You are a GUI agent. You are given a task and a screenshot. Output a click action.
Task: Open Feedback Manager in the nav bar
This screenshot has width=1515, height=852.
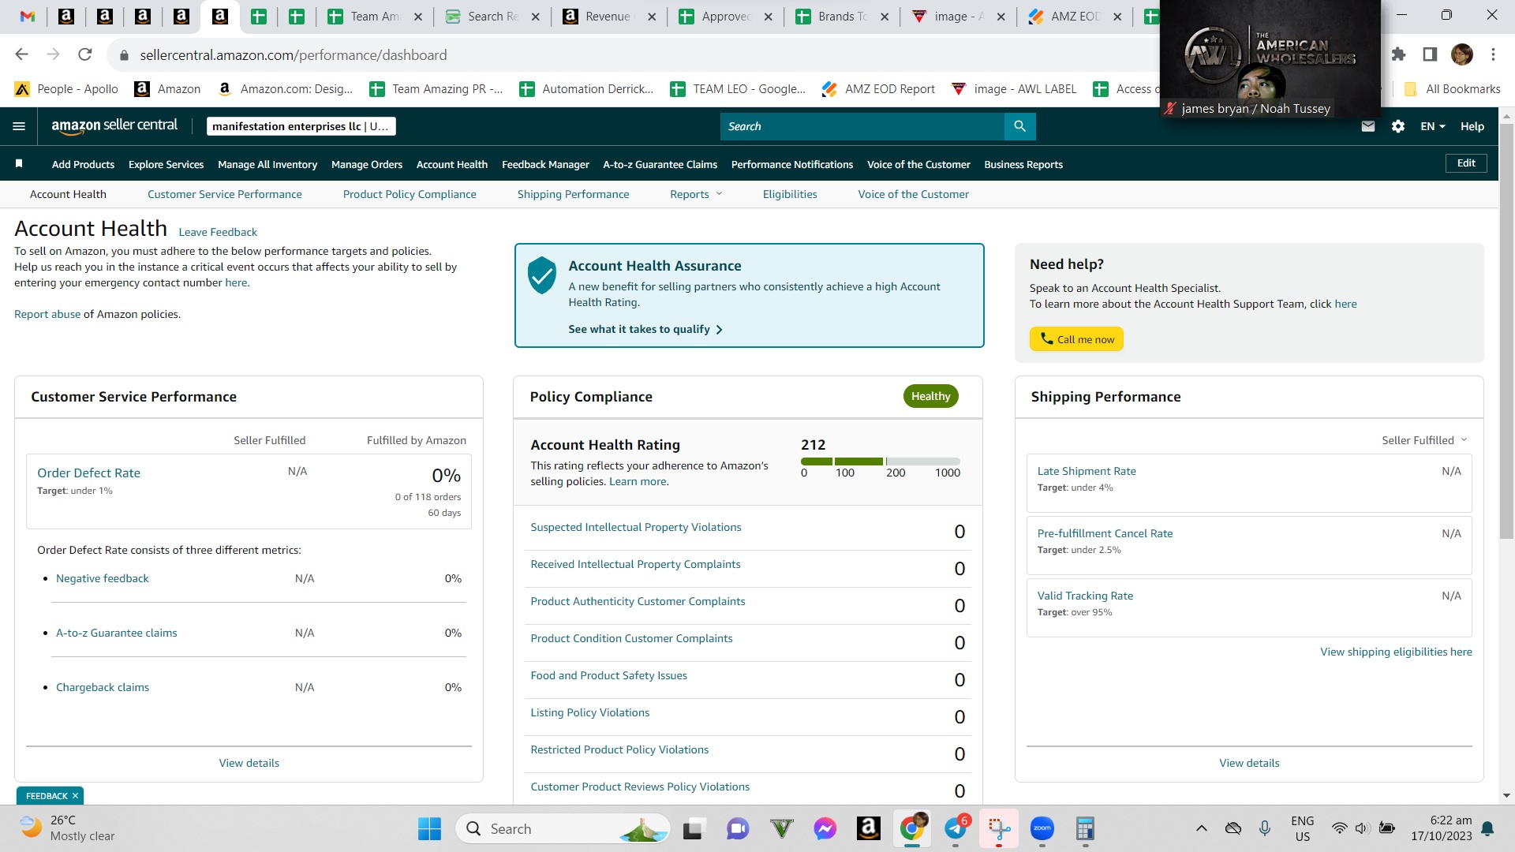point(545,164)
